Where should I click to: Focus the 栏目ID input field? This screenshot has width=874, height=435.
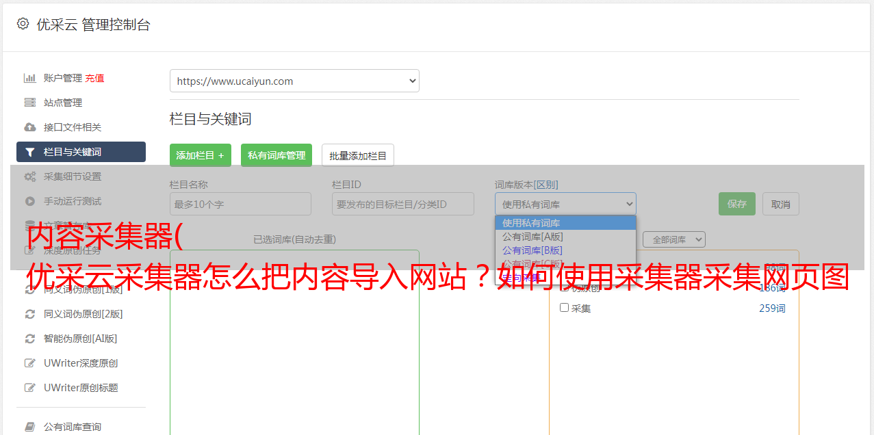point(403,204)
